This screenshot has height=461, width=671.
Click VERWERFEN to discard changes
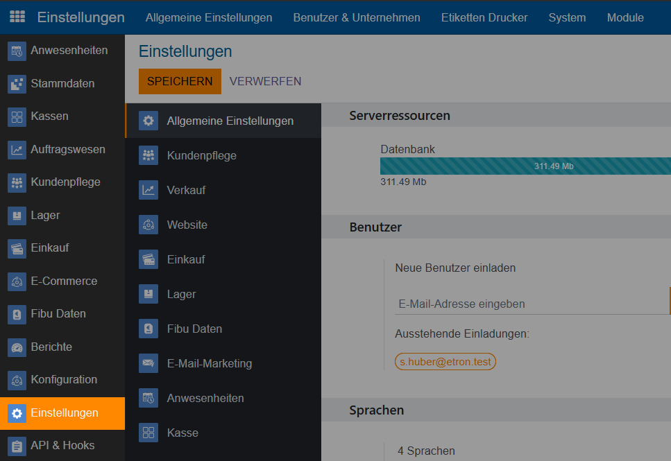265,81
